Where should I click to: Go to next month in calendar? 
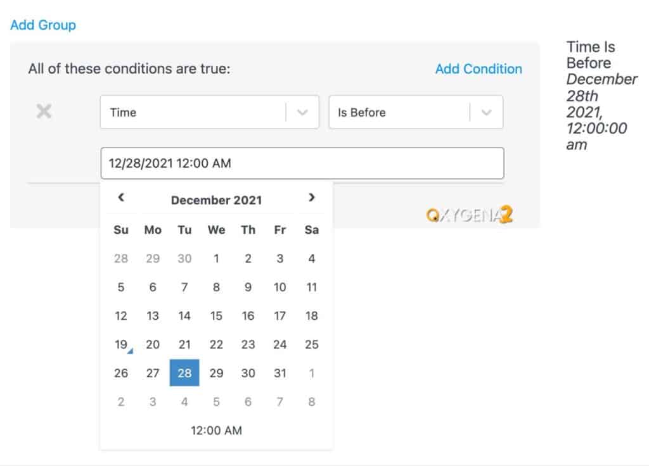(x=311, y=198)
